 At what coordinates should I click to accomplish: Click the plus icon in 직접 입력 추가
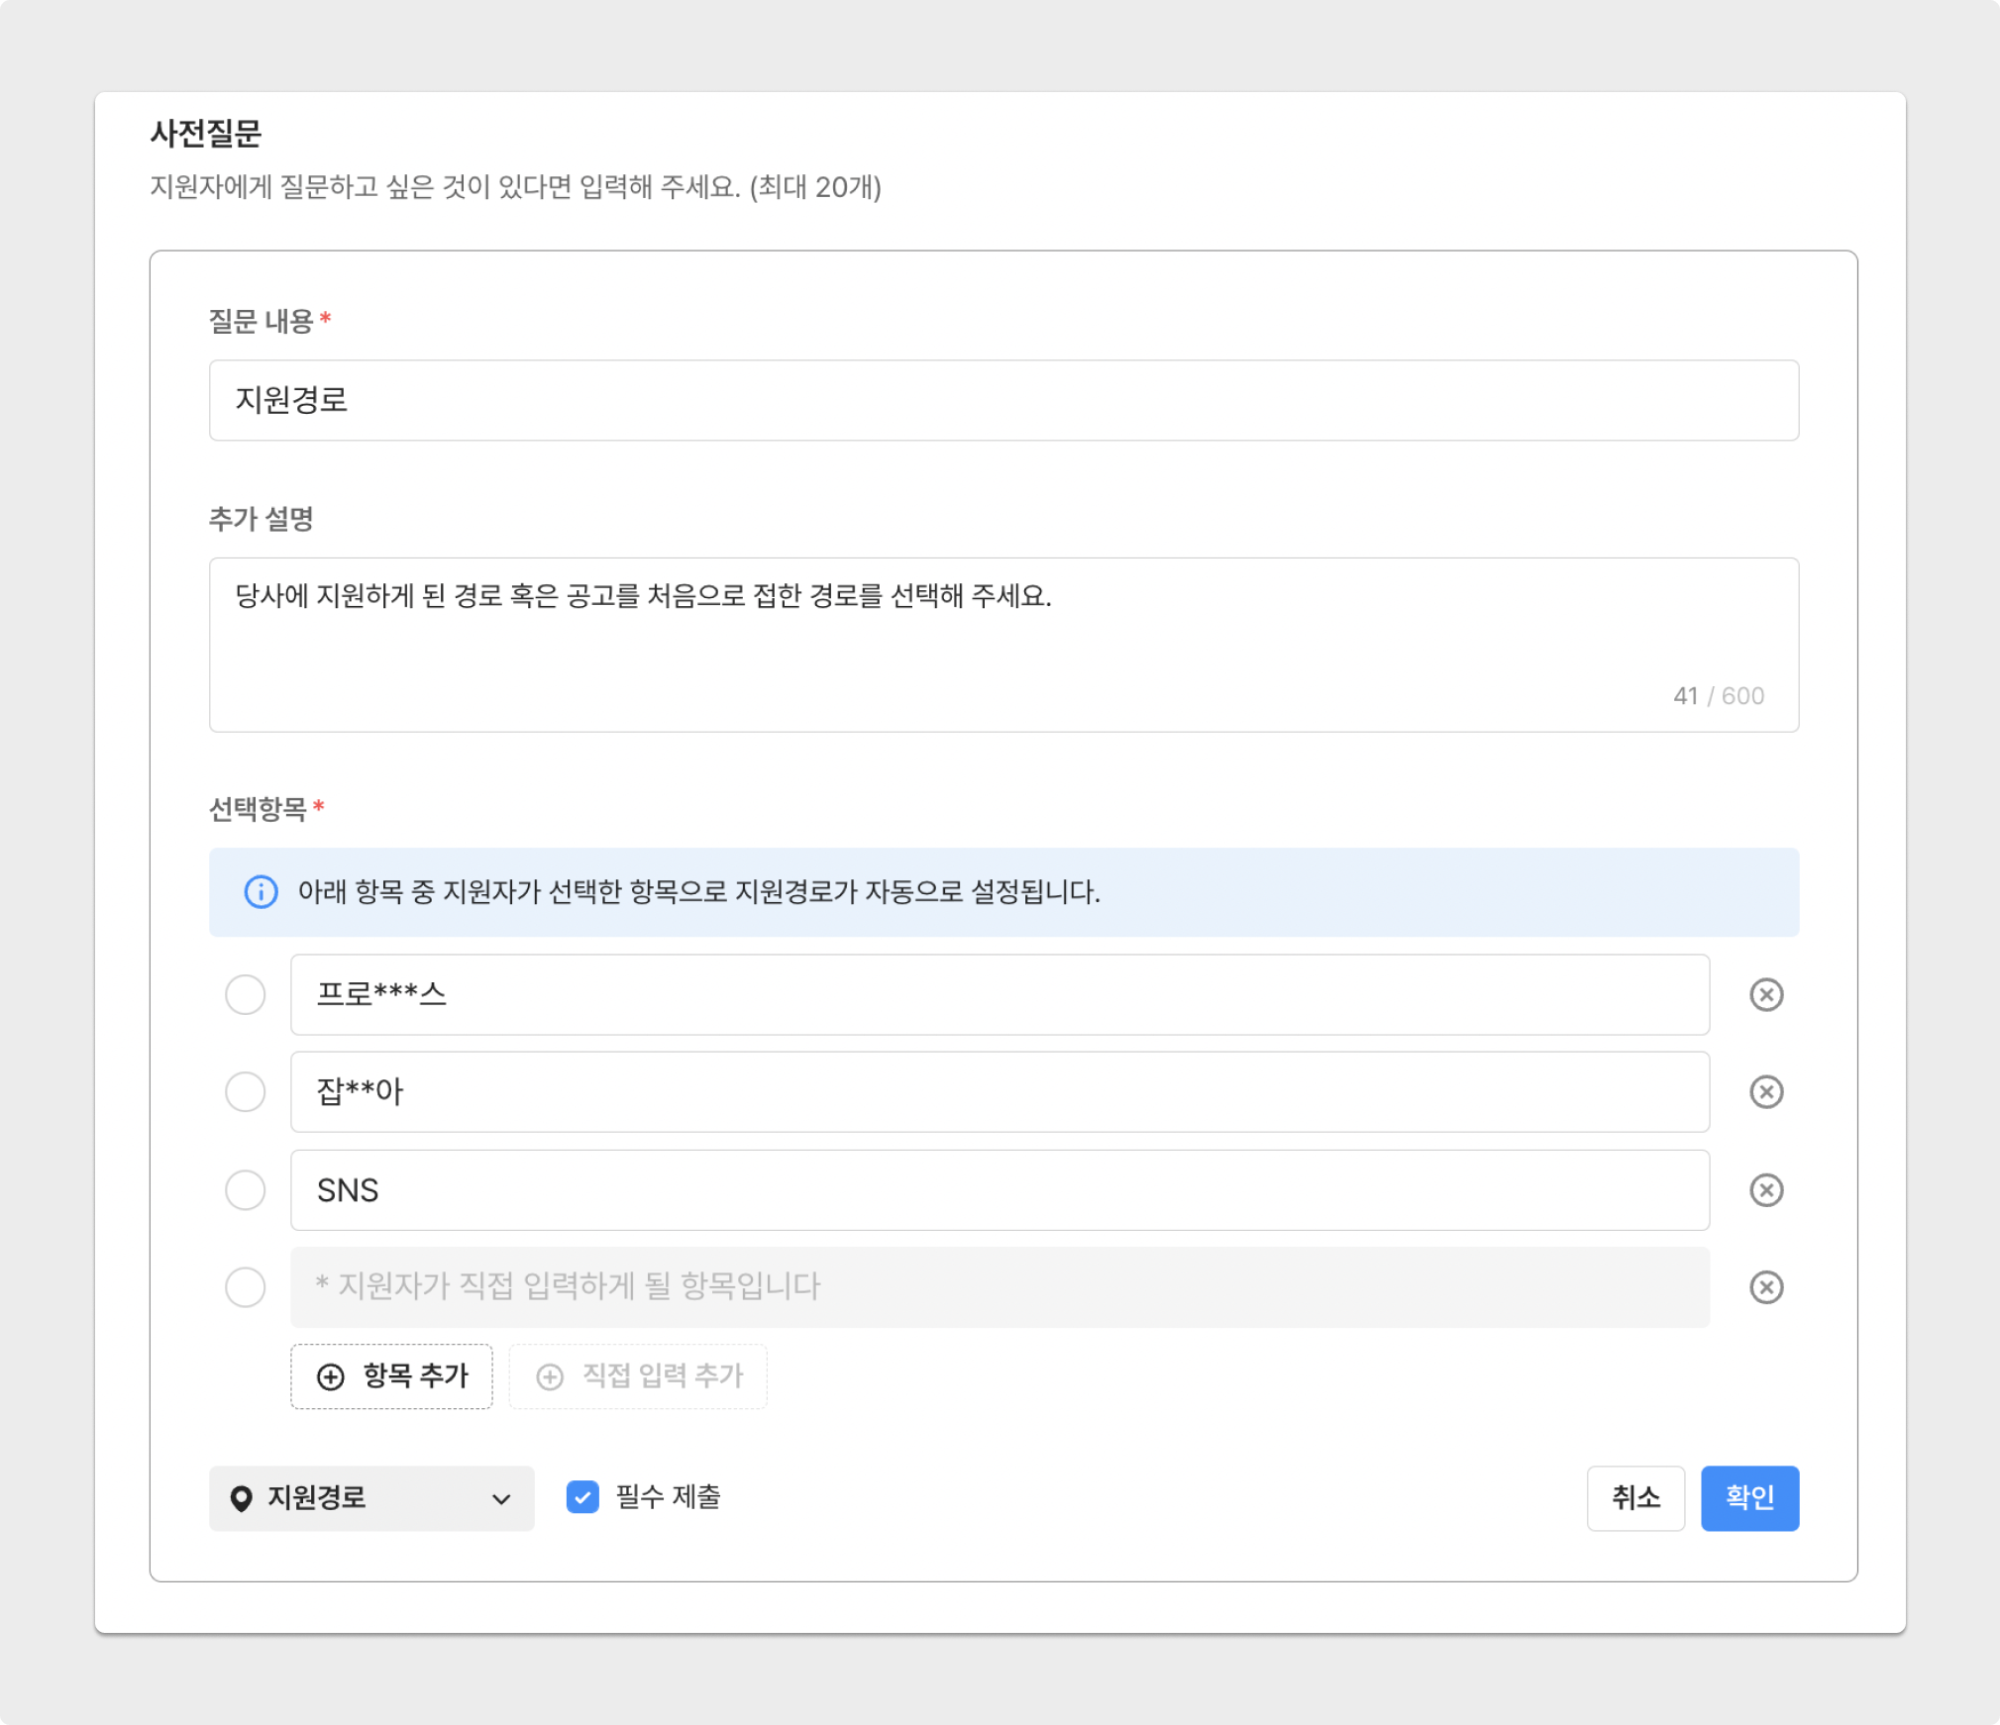tap(550, 1375)
